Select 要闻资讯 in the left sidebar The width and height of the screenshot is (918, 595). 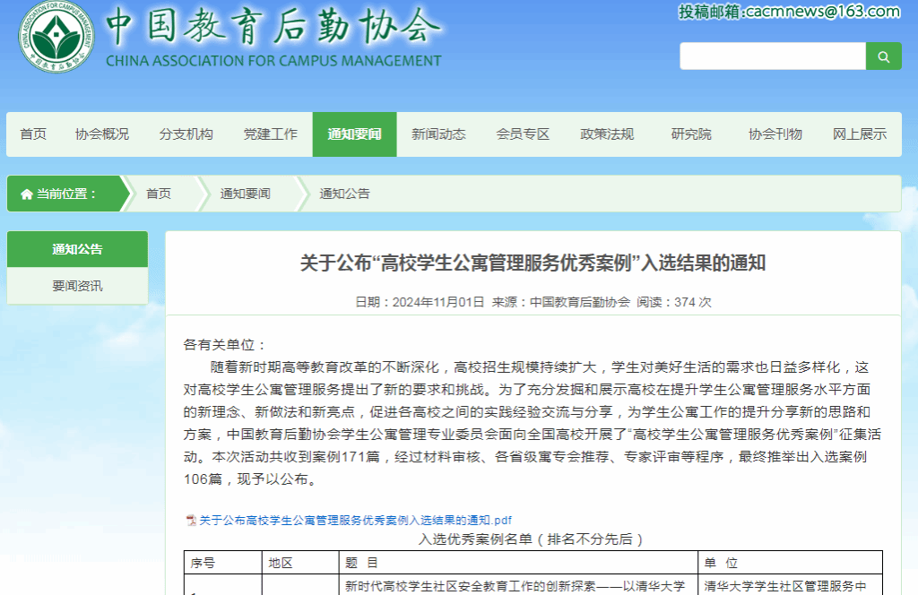tap(77, 286)
